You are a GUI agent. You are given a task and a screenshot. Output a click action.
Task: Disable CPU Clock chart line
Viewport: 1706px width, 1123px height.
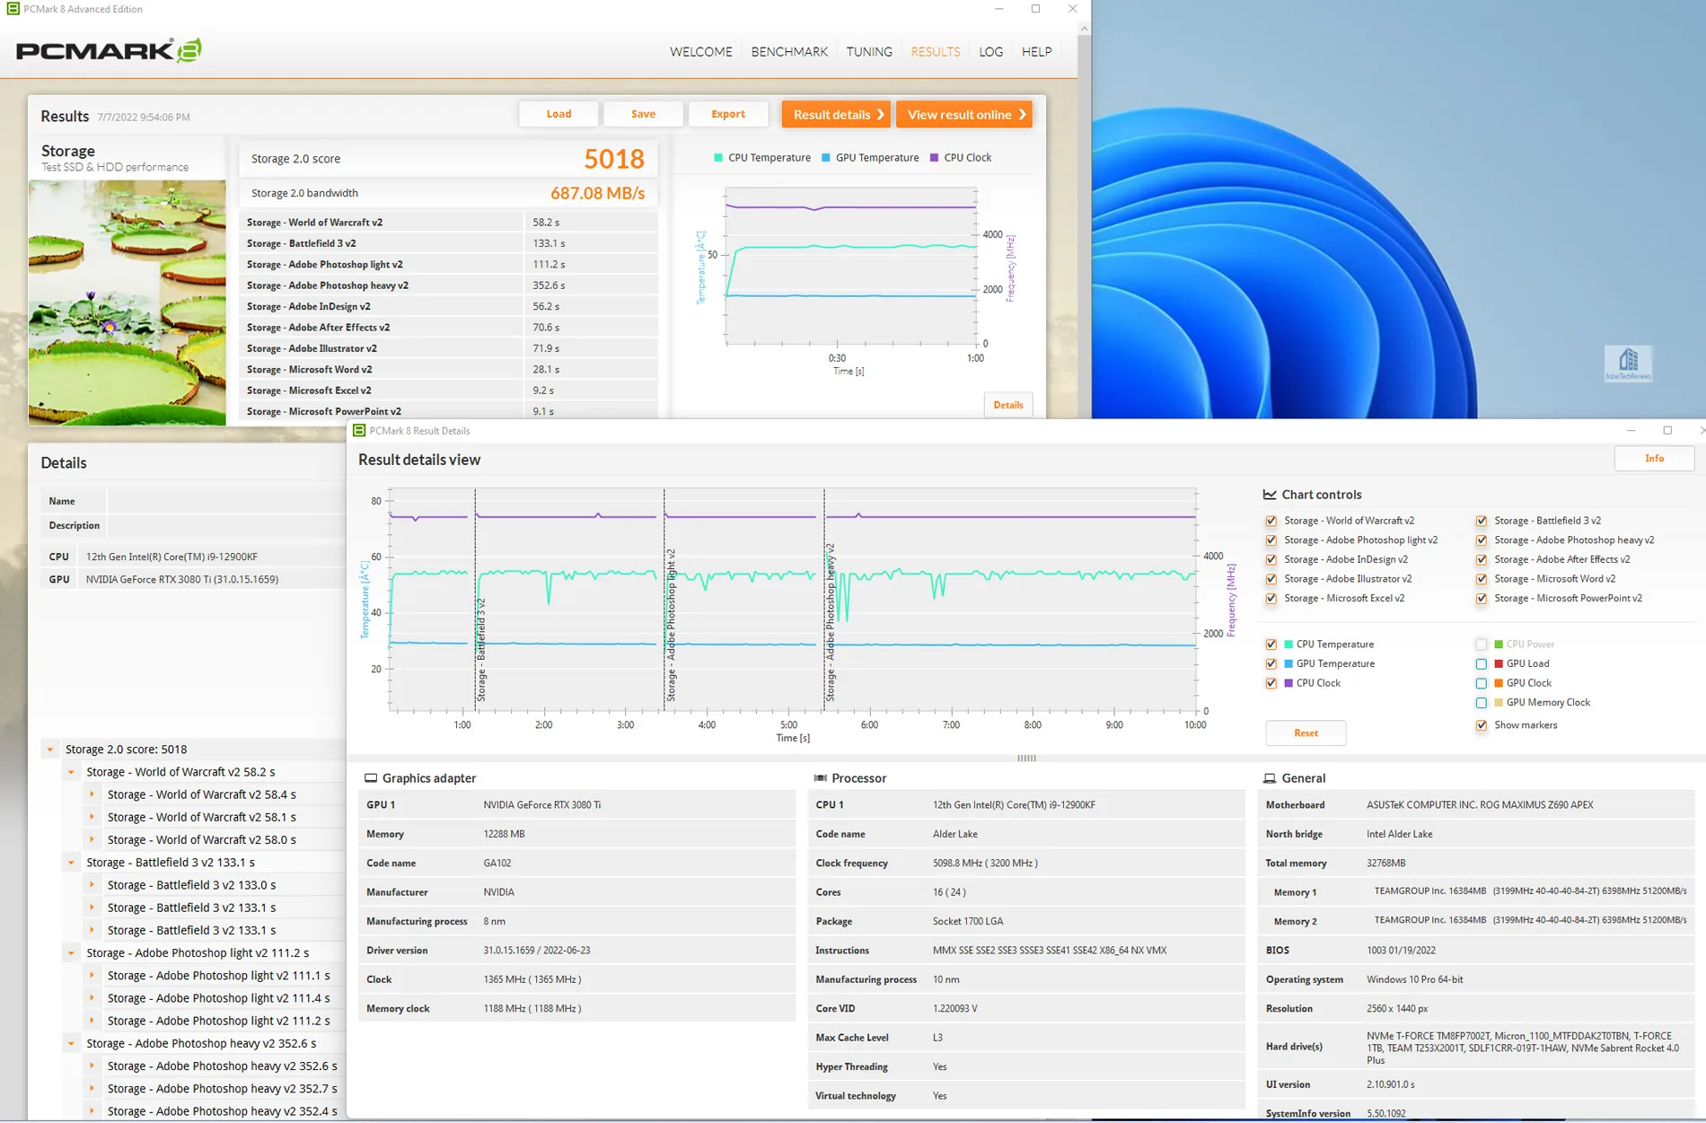coord(1271,683)
